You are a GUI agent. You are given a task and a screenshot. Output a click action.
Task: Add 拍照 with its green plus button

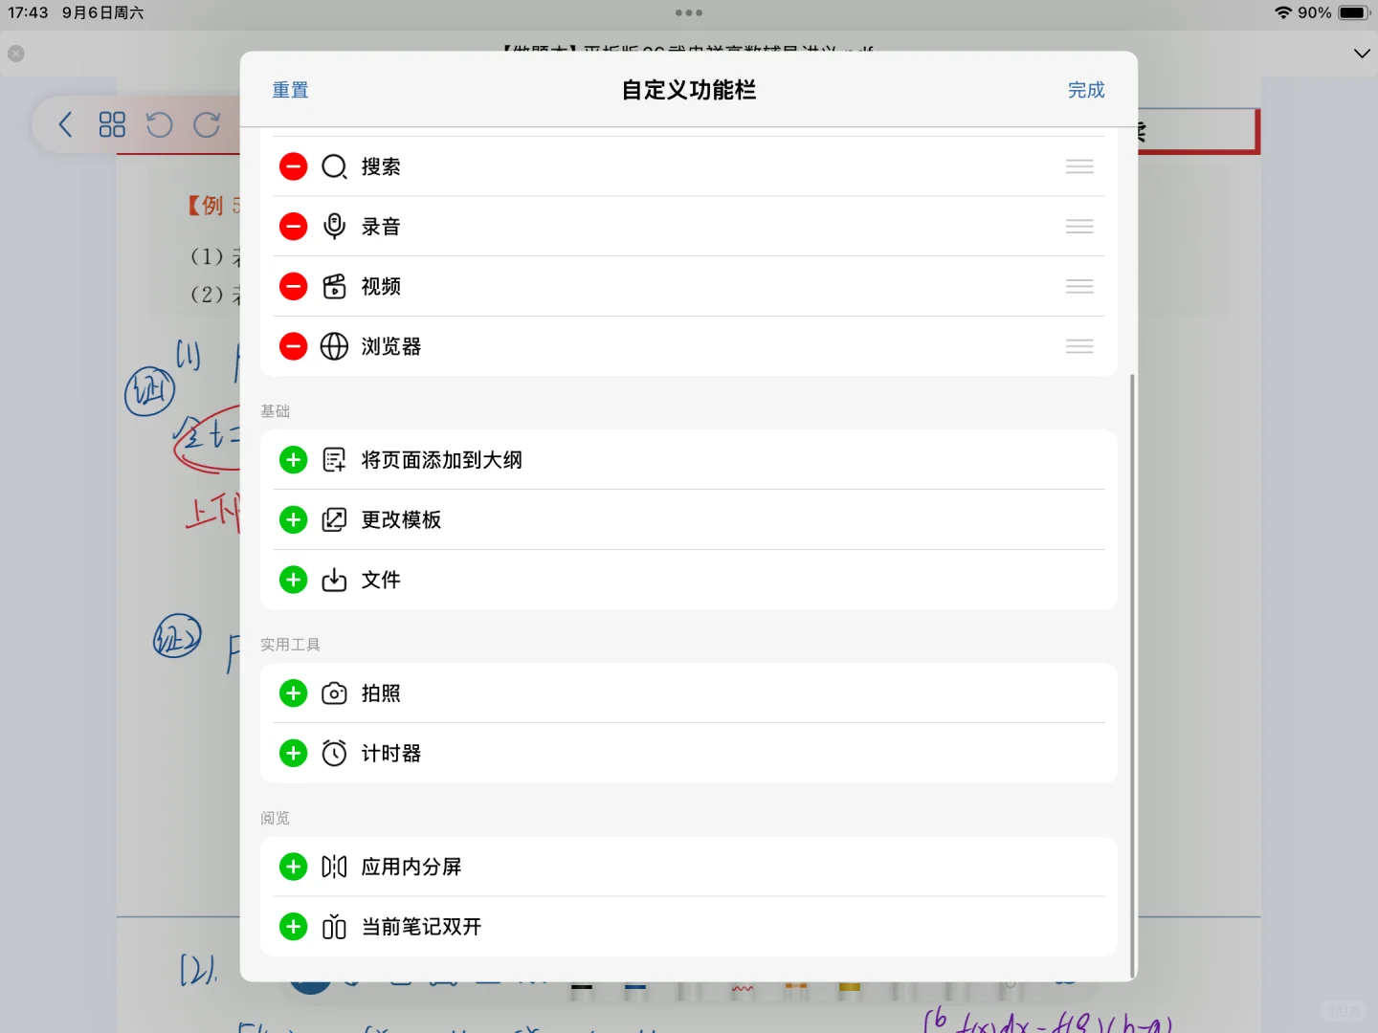pos(293,693)
